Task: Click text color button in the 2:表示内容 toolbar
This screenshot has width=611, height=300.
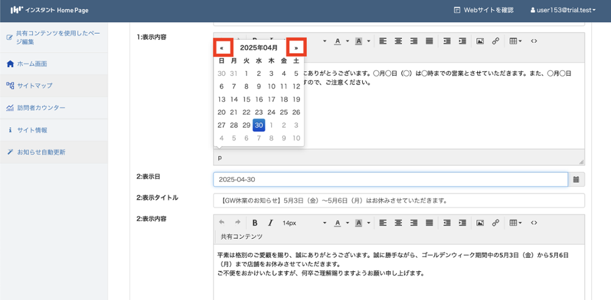Action: tap(337, 223)
